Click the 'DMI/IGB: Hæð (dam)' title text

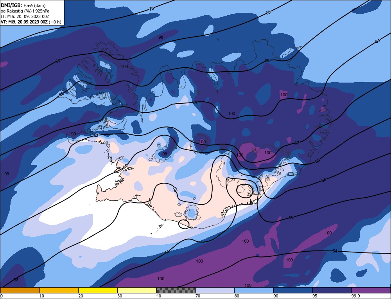(23, 5)
